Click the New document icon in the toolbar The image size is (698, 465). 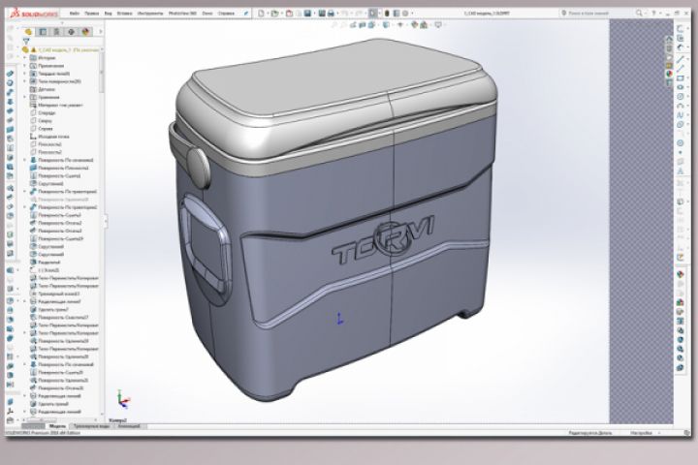pos(262,14)
